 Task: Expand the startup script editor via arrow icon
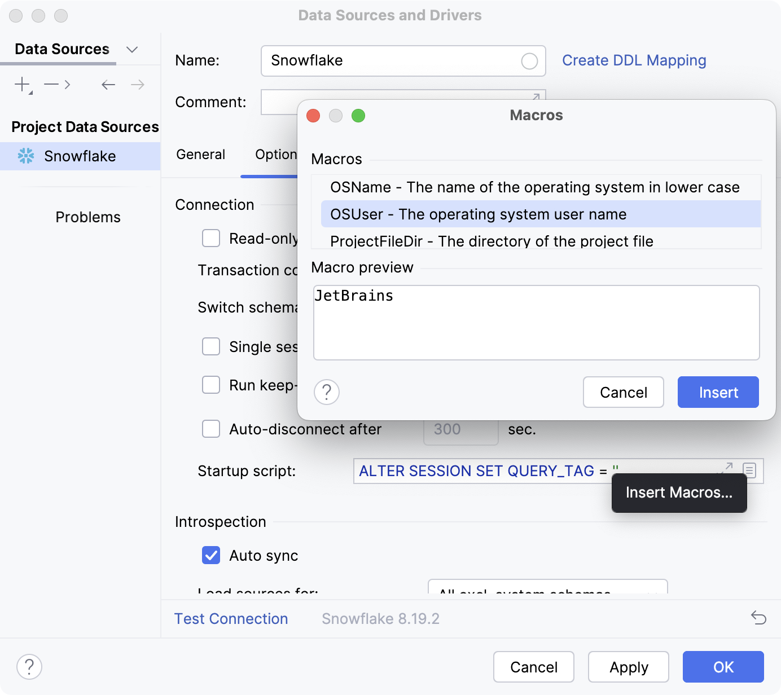(x=727, y=467)
